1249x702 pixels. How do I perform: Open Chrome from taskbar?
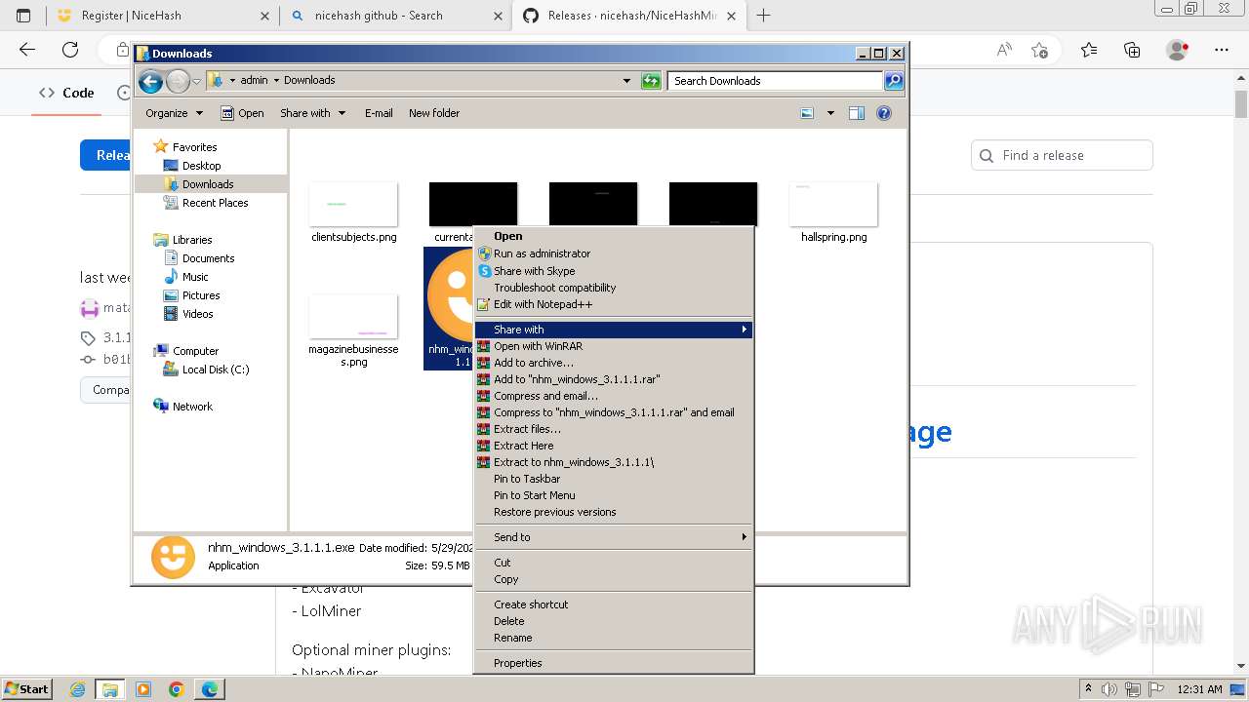176,689
